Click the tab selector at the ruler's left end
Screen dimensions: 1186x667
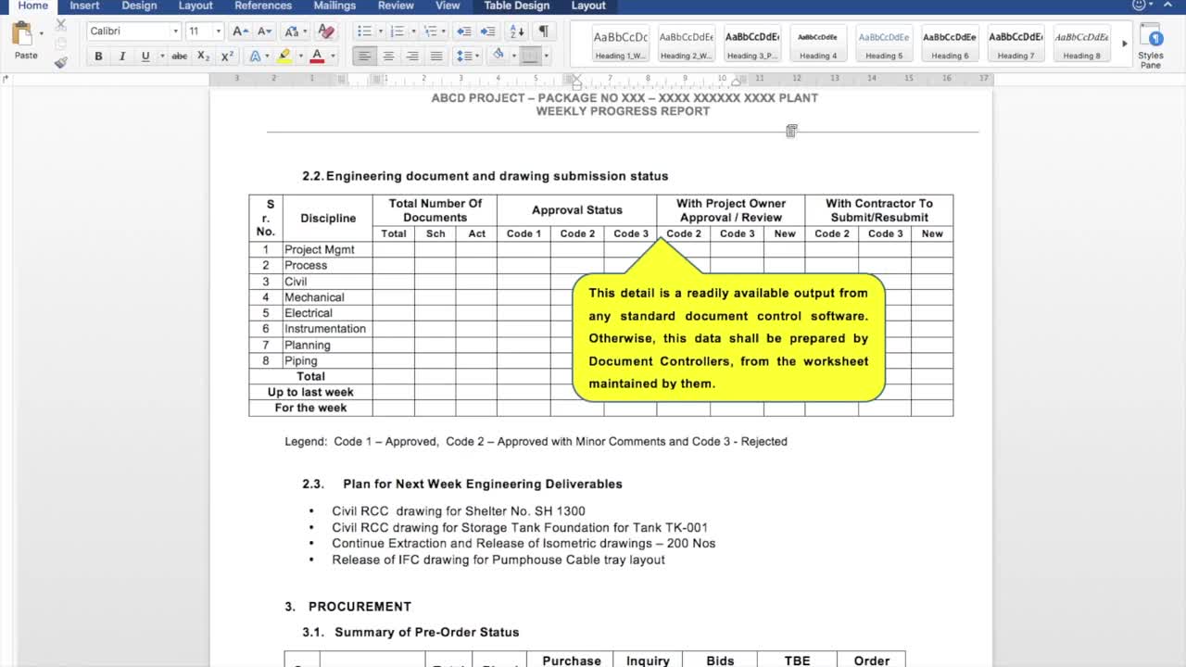[x=6, y=79]
